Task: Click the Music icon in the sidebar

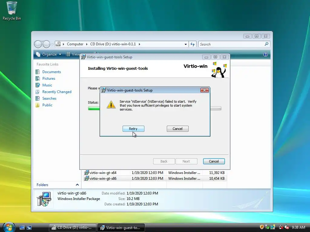Action: tap(38, 85)
